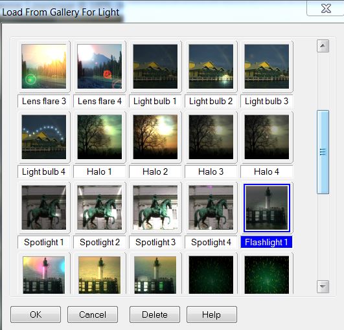Select the Halo 4 preset thumbnail
Screen dimensions: 344x330
point(267,137)
